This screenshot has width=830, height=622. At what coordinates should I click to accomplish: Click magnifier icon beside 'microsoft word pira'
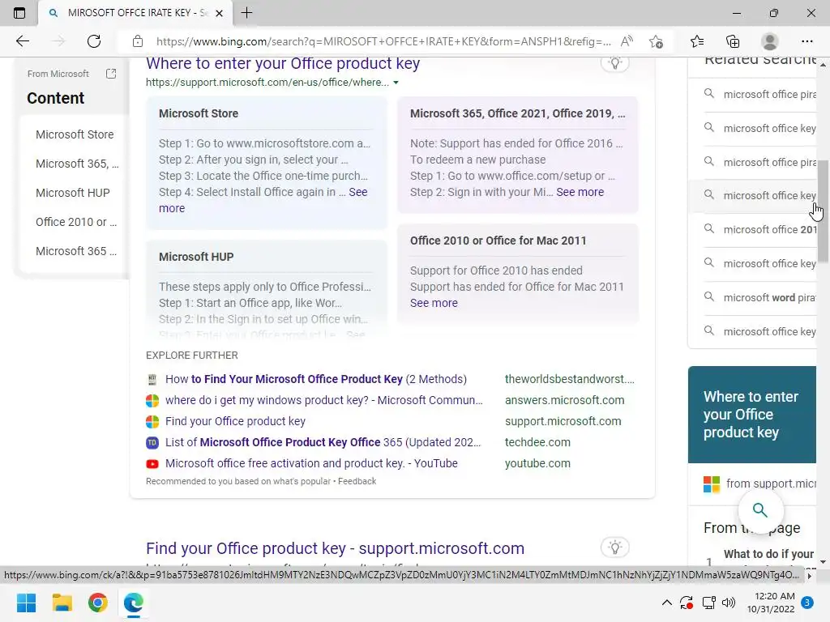pos(708,297)
